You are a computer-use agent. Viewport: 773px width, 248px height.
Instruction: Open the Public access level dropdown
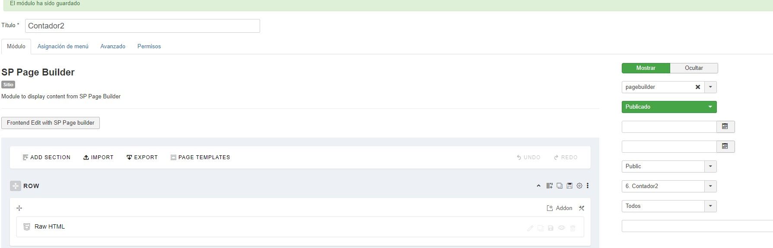pos(669,166)
